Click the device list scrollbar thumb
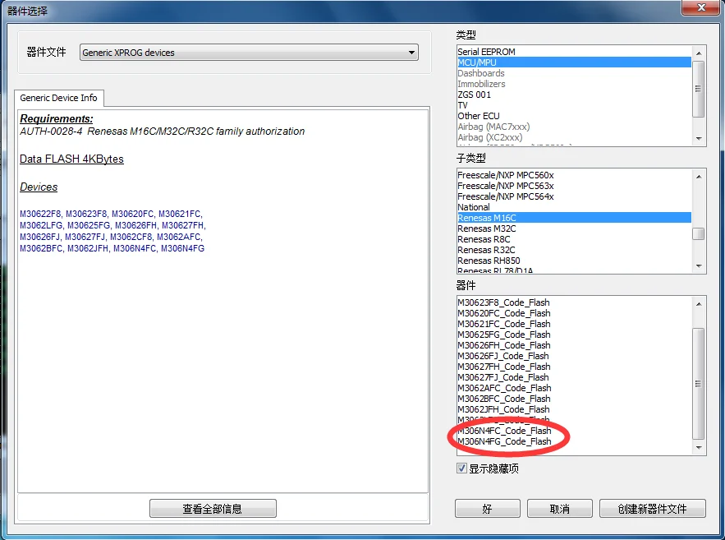725x540 pixels. pyautogui.click(x=699, y=384)
